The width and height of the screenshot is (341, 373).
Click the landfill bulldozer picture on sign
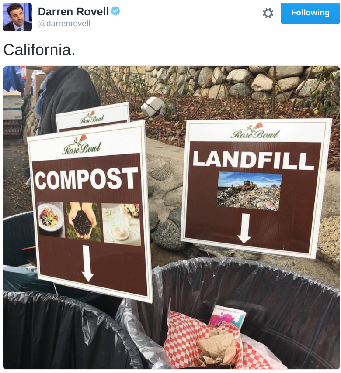[x=249, y=191]
